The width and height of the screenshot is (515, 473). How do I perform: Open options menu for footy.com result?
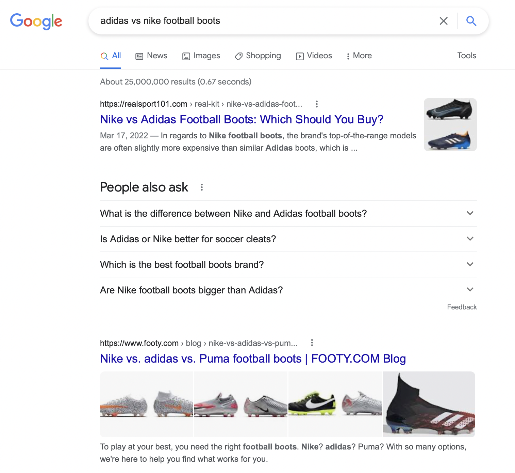pyautogui.click(x=312, y=343)
